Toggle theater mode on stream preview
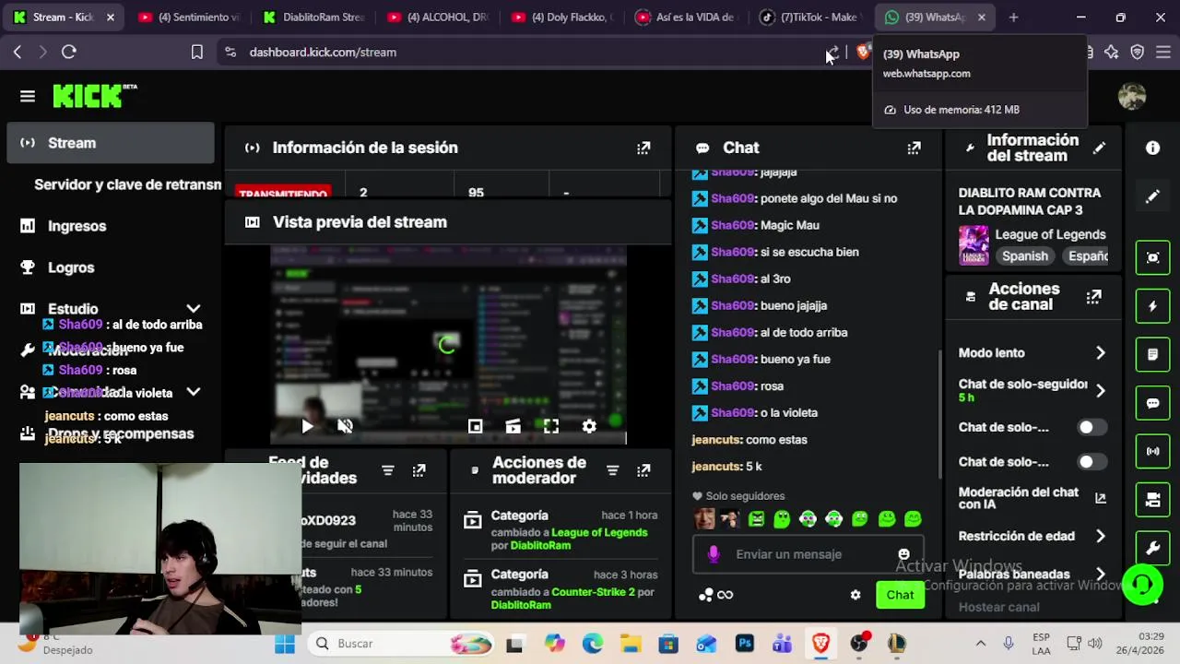1180x664 pixels. tap(513, 426)
